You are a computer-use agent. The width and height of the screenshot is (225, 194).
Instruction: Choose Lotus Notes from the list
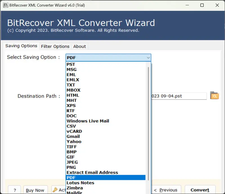coord(106,183)
